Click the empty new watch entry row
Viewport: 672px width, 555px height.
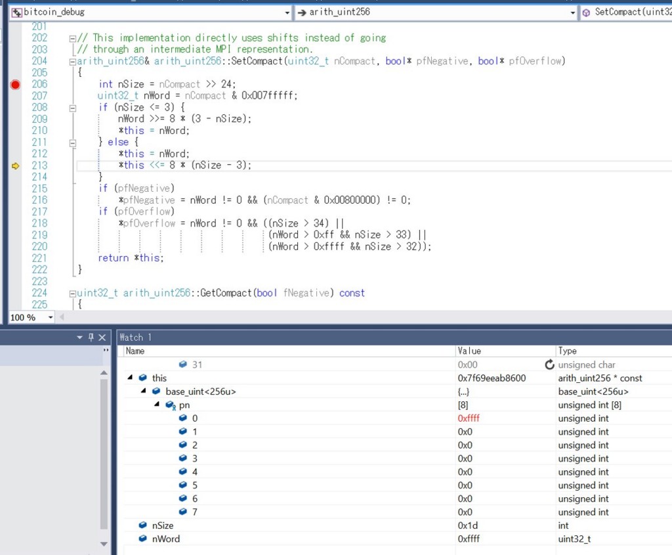click(x=398, y=550)
